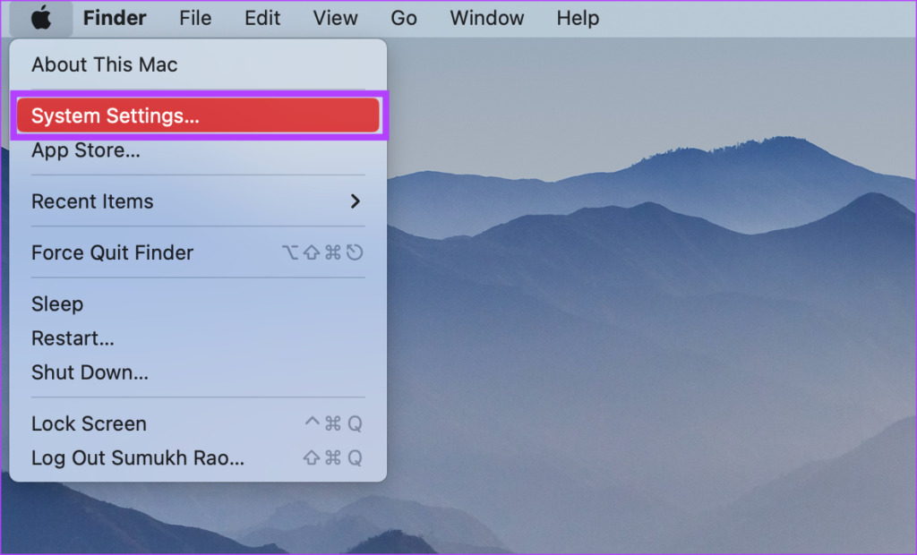This screenshot has width=917, height=555.
Task: Choose Restart... menu item
Action: (198, 338)
